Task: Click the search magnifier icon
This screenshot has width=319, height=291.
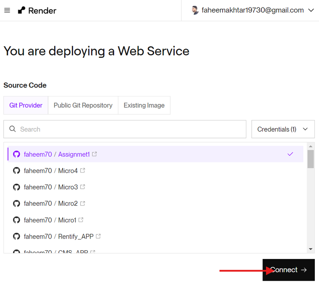Action: (x=12, y=129)
